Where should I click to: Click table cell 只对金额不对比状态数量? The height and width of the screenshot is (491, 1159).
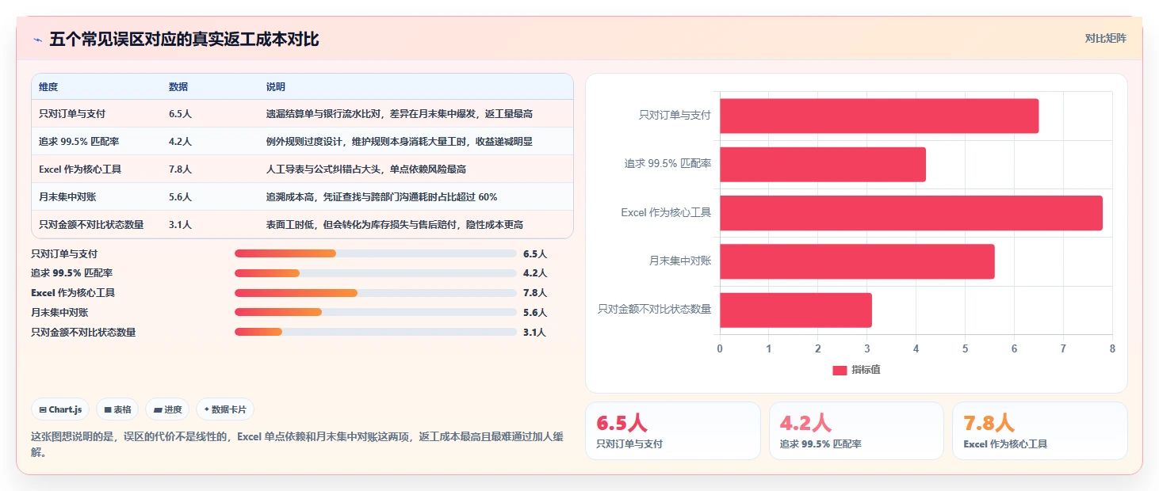(x=91, y=225)
